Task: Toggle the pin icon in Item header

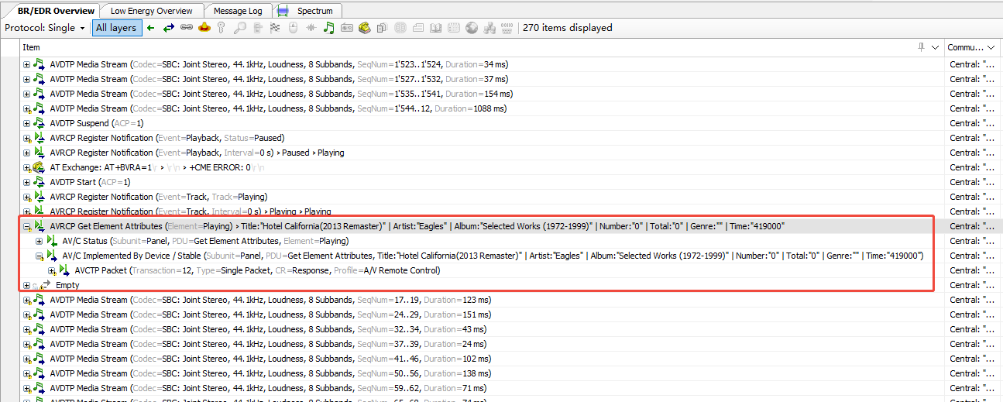Action: (921, 47)
